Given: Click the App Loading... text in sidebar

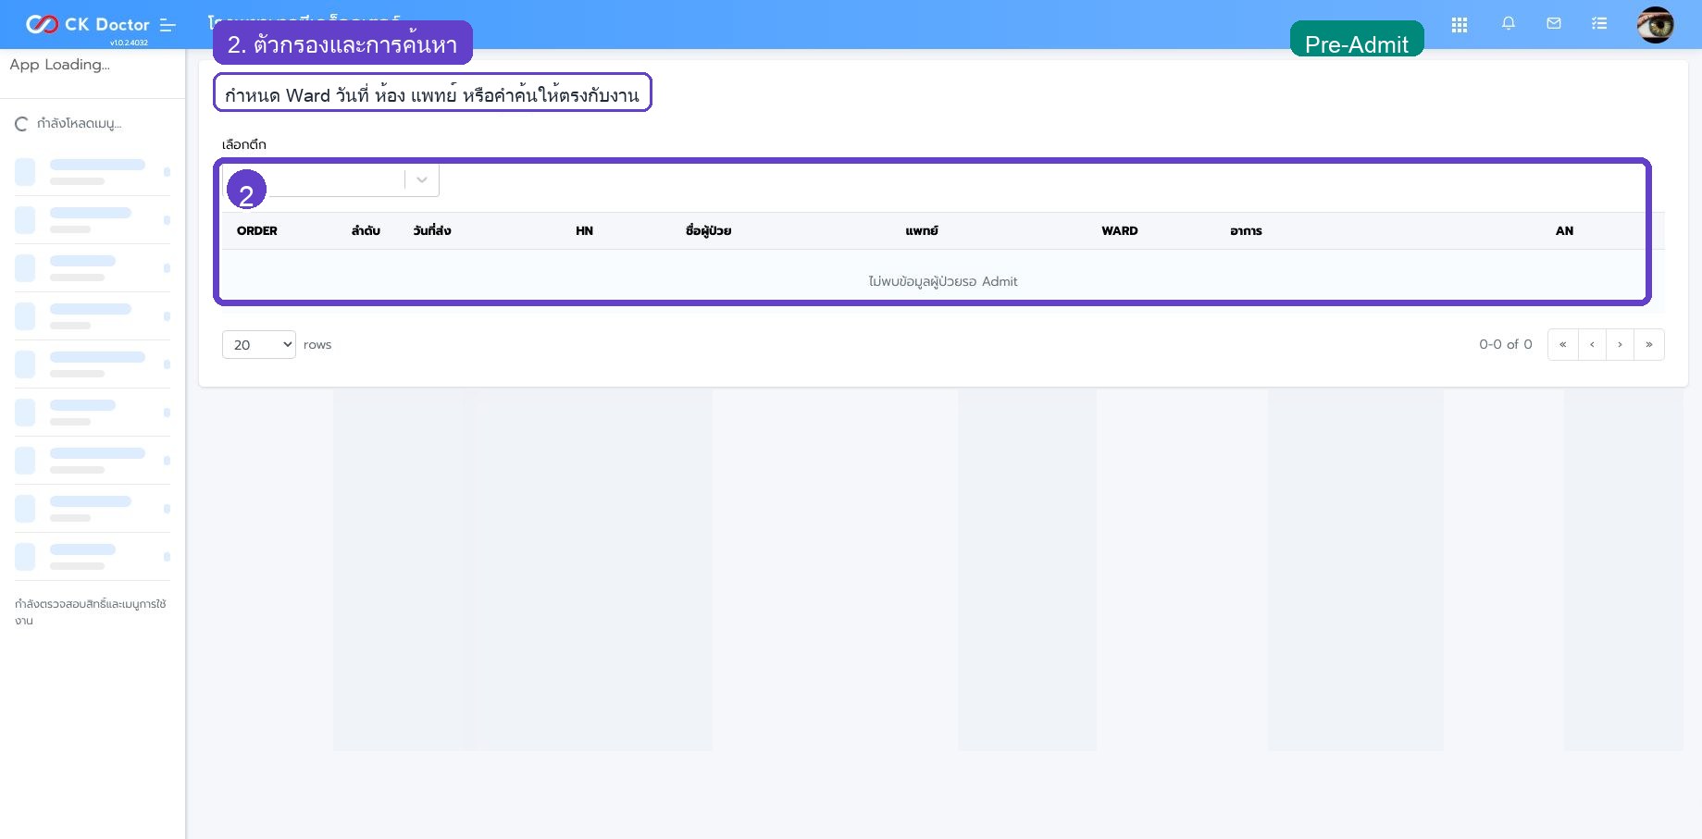Looking at the screenshot, I should pyautogui.click(x=60, y=65).
